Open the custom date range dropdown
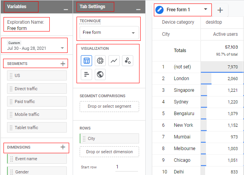 (35, 45)
